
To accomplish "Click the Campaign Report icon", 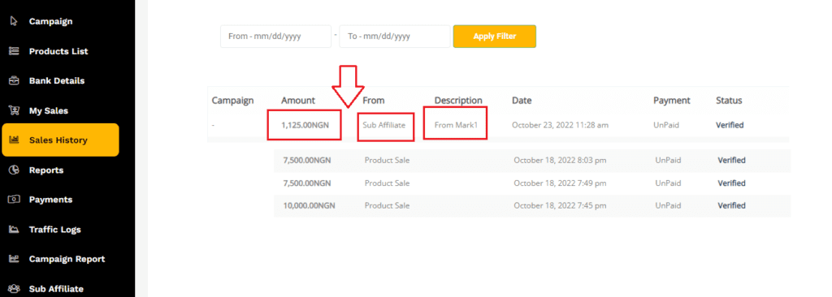I will point(15,259).
